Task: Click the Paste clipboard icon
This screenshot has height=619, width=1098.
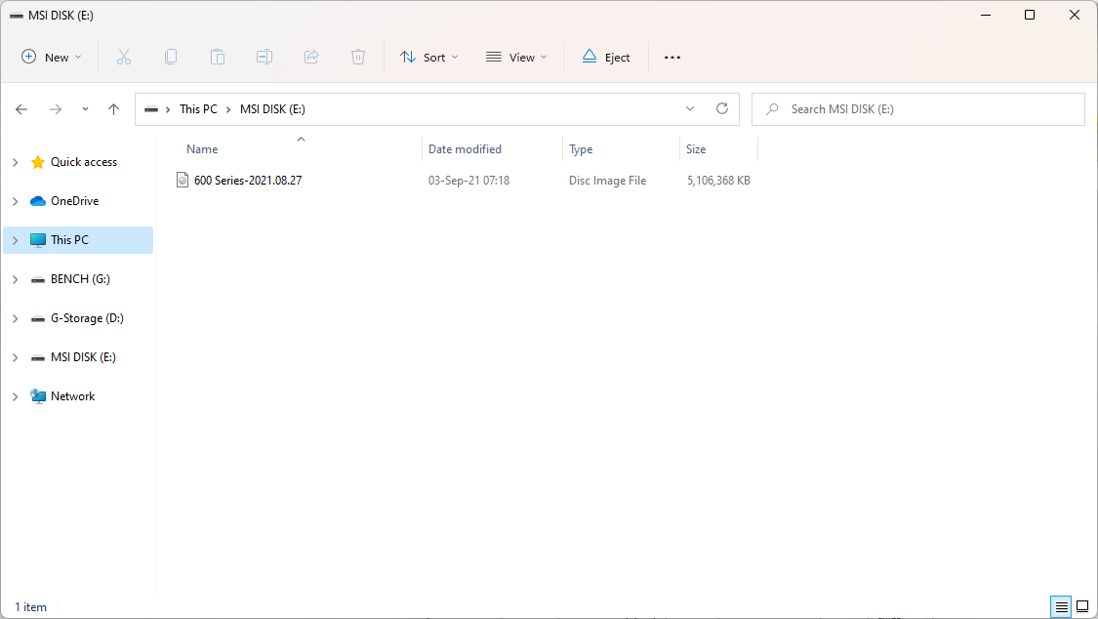Action: click(x=218, y=58)
